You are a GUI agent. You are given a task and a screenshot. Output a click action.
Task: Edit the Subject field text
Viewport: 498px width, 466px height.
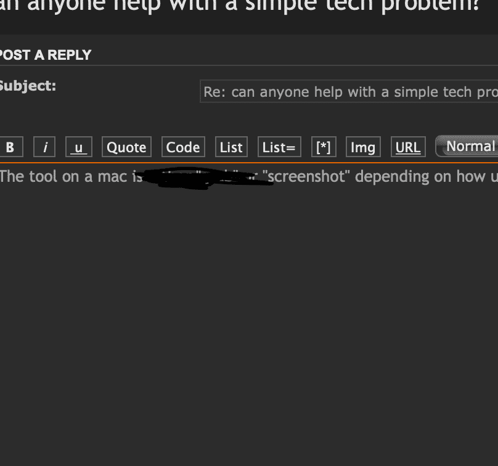pos(349,91)
